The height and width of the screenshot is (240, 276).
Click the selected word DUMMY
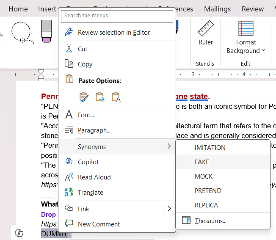[x=54, y=234]
